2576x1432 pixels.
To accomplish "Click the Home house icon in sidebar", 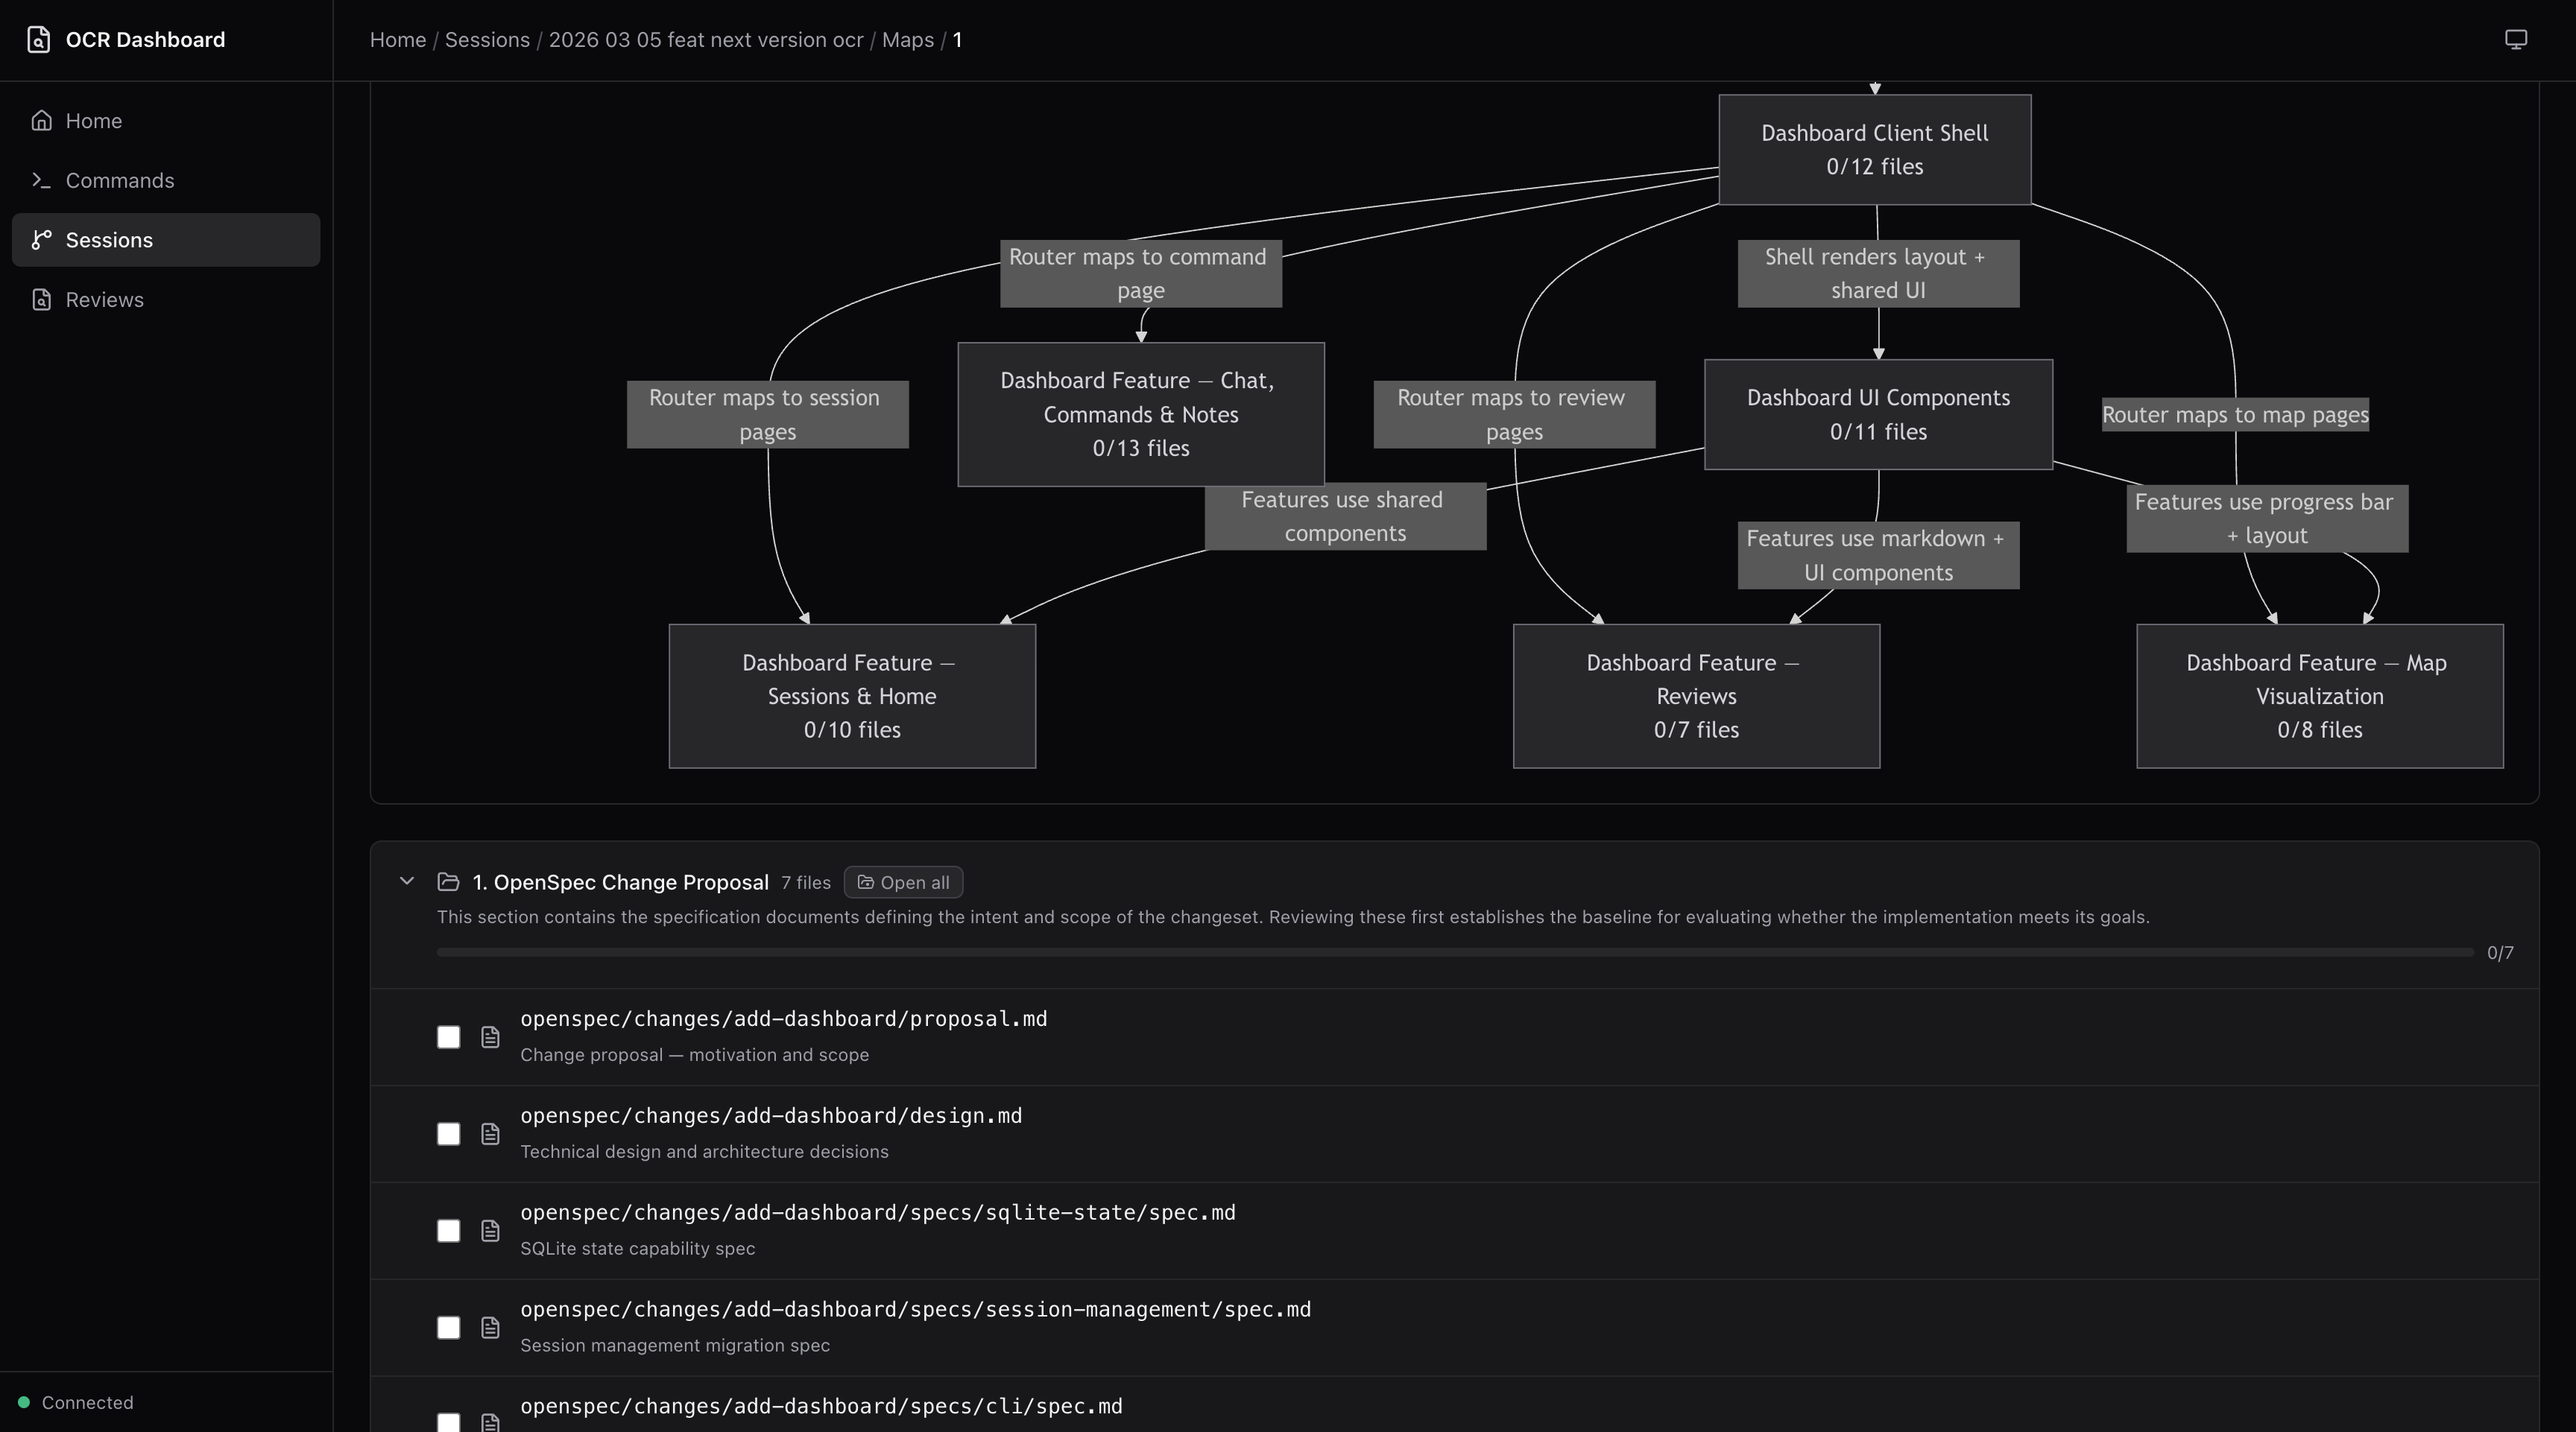I will click(x=41, y=120).
